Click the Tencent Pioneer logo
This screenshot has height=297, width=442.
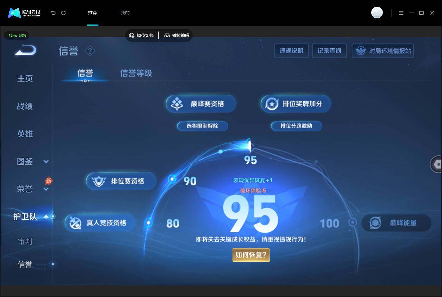[24, 13]
